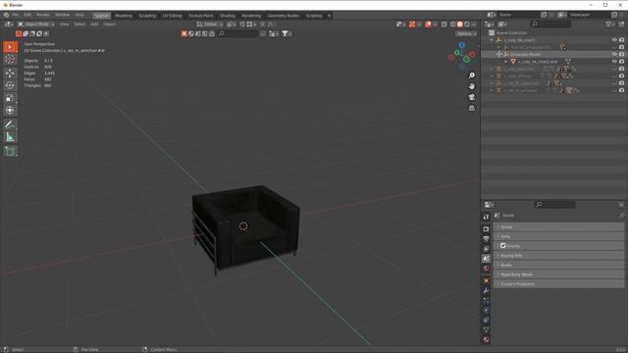Open the viewport View menu
The height and width of the screenshot is (353, 628).
coord(64,25)
